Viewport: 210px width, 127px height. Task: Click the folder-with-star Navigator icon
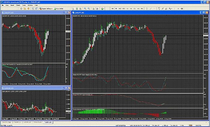pos(25,9)
